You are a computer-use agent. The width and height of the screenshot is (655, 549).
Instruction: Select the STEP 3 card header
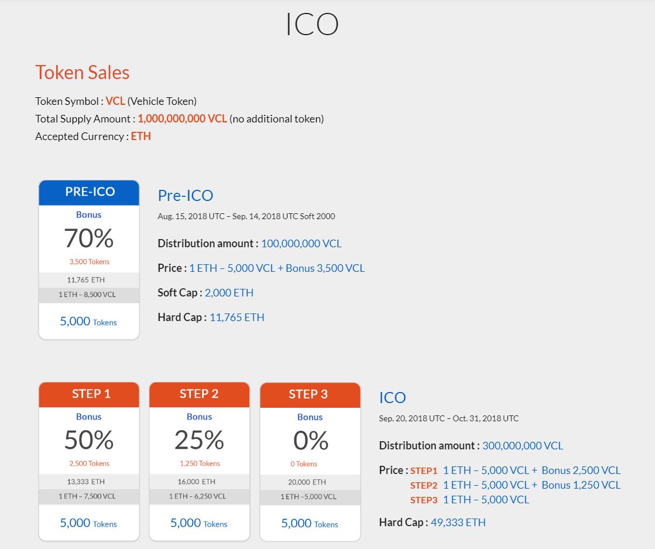[x=310, y=394]
